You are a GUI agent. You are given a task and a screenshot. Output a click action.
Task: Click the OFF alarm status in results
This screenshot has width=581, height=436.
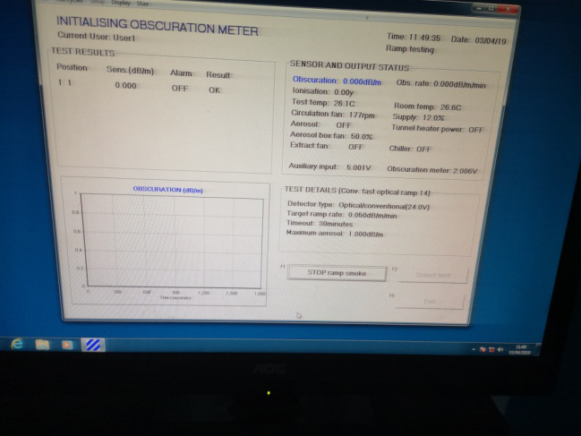[x=180, y=89]
